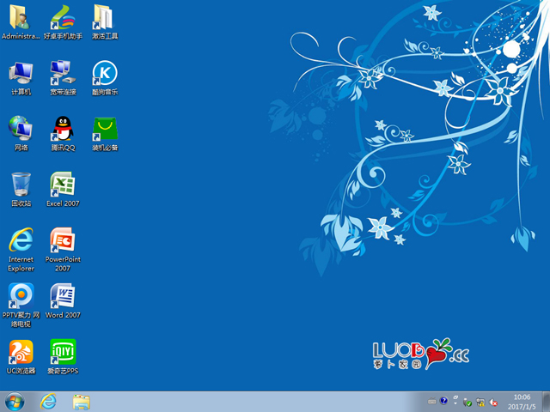This screenshot has height=412, width=550.
Task: Launch Excel 2007 from the desktop
Action: pos(63,185)
